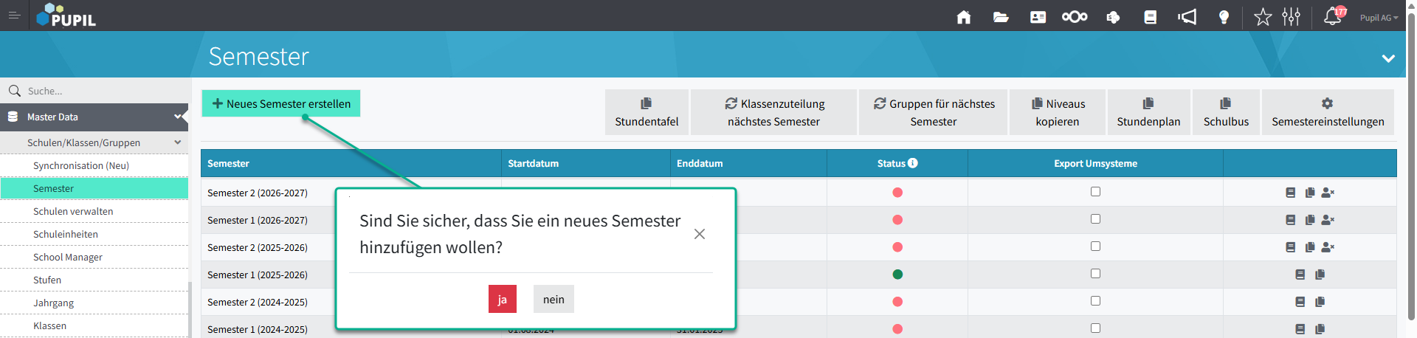The image size is (1417, 338).
Task: Collapse the Schulen/Klassen/Gruppen section
Action: pyautogui.click(x=178, y=142)
